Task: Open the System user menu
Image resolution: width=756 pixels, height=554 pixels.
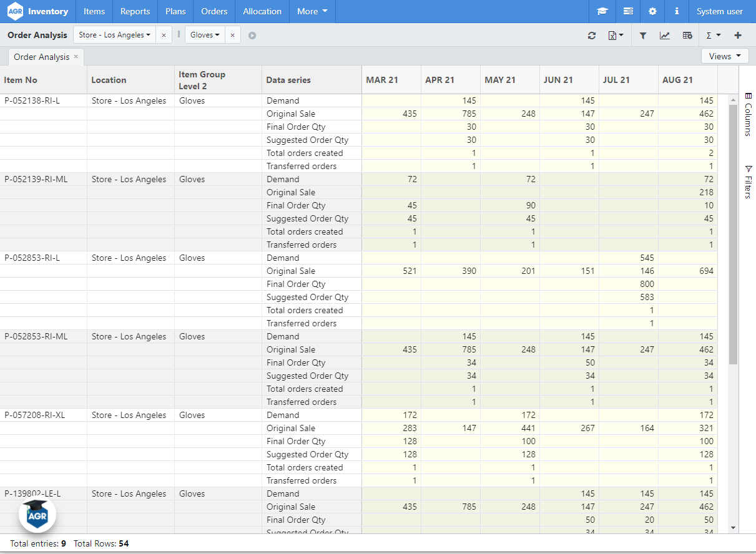Action: click(x=719, y=11)
